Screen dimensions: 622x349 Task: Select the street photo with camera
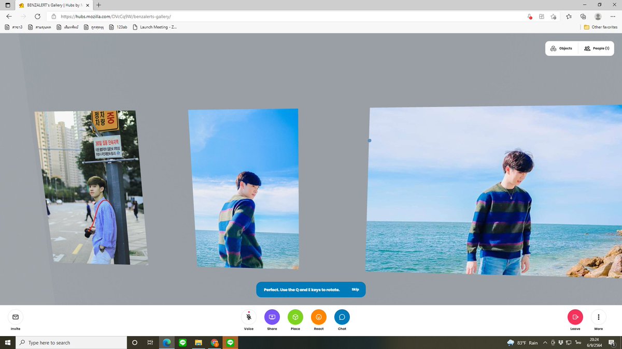pyautogui.click(x=91, y=188)
